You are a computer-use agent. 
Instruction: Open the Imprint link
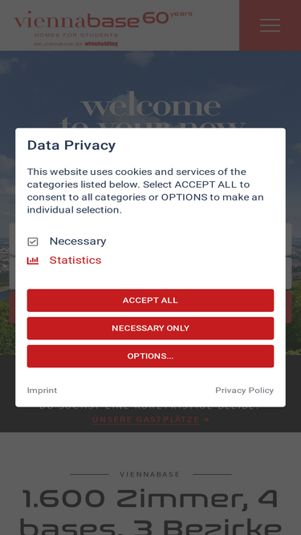(42, 391)
